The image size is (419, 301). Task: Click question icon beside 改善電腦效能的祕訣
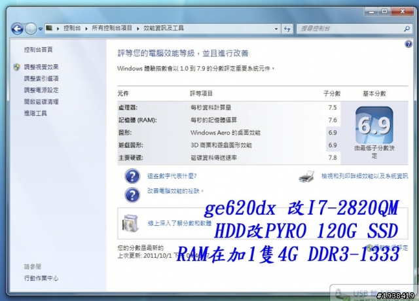[132, 194]
